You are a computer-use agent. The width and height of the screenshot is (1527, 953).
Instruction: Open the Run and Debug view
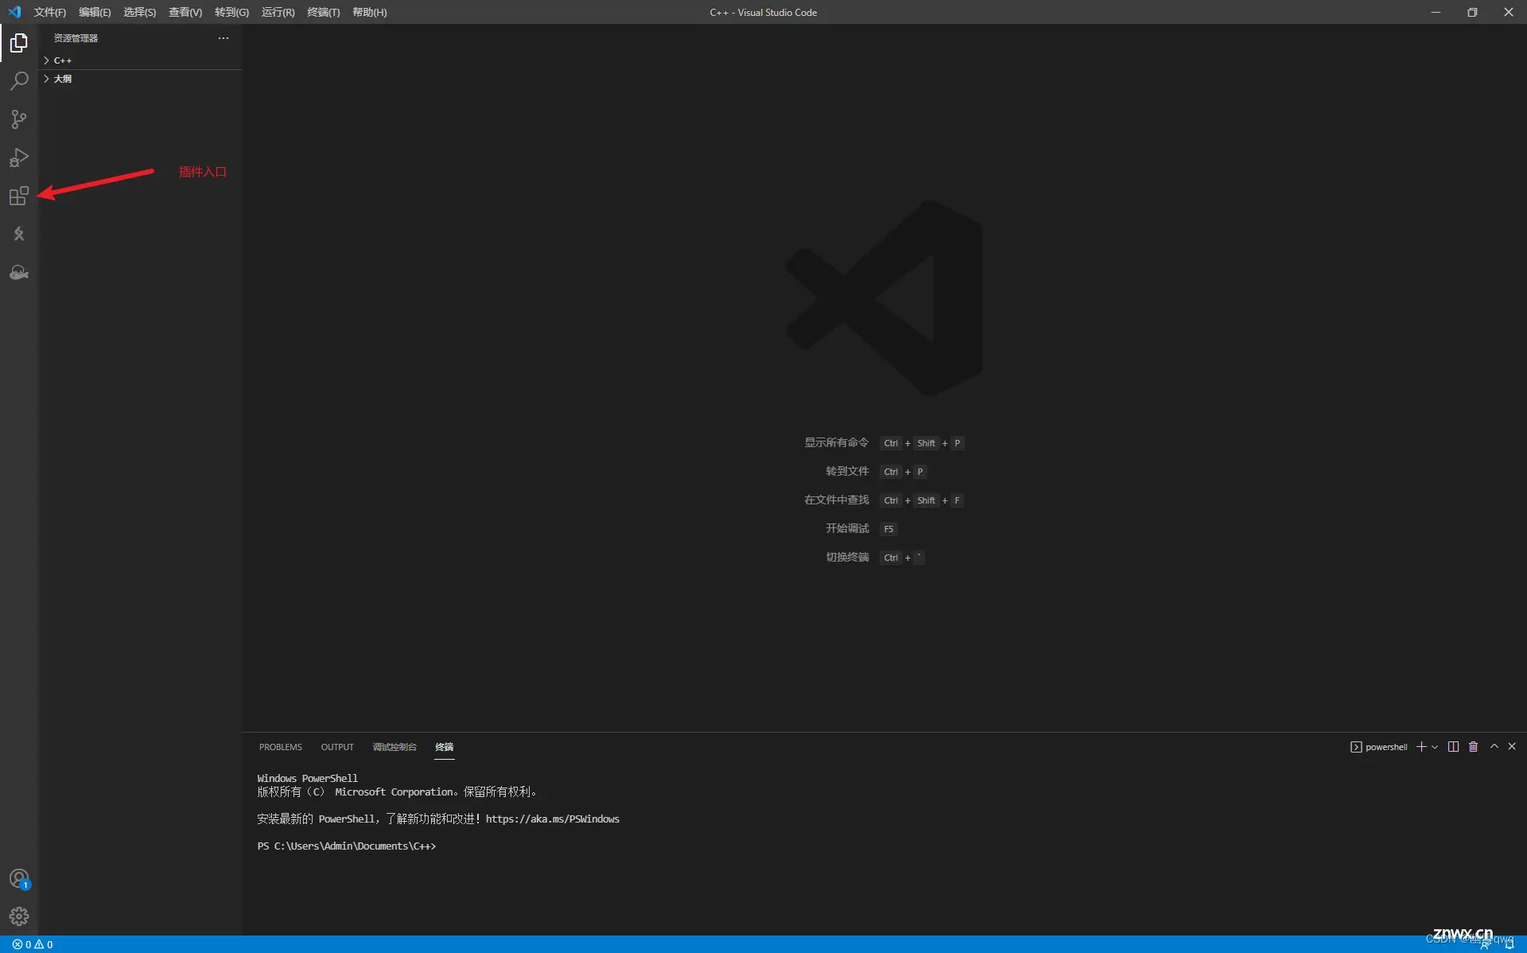(19, 158)
